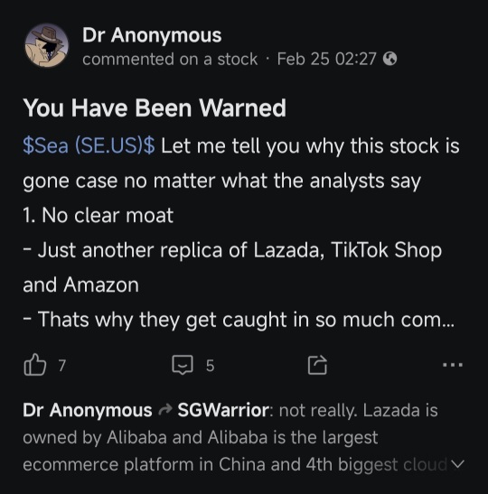This screenshot has width=488, height=494.
Task: Like the post with thumbs-up icon
Action: coord(35,365)
